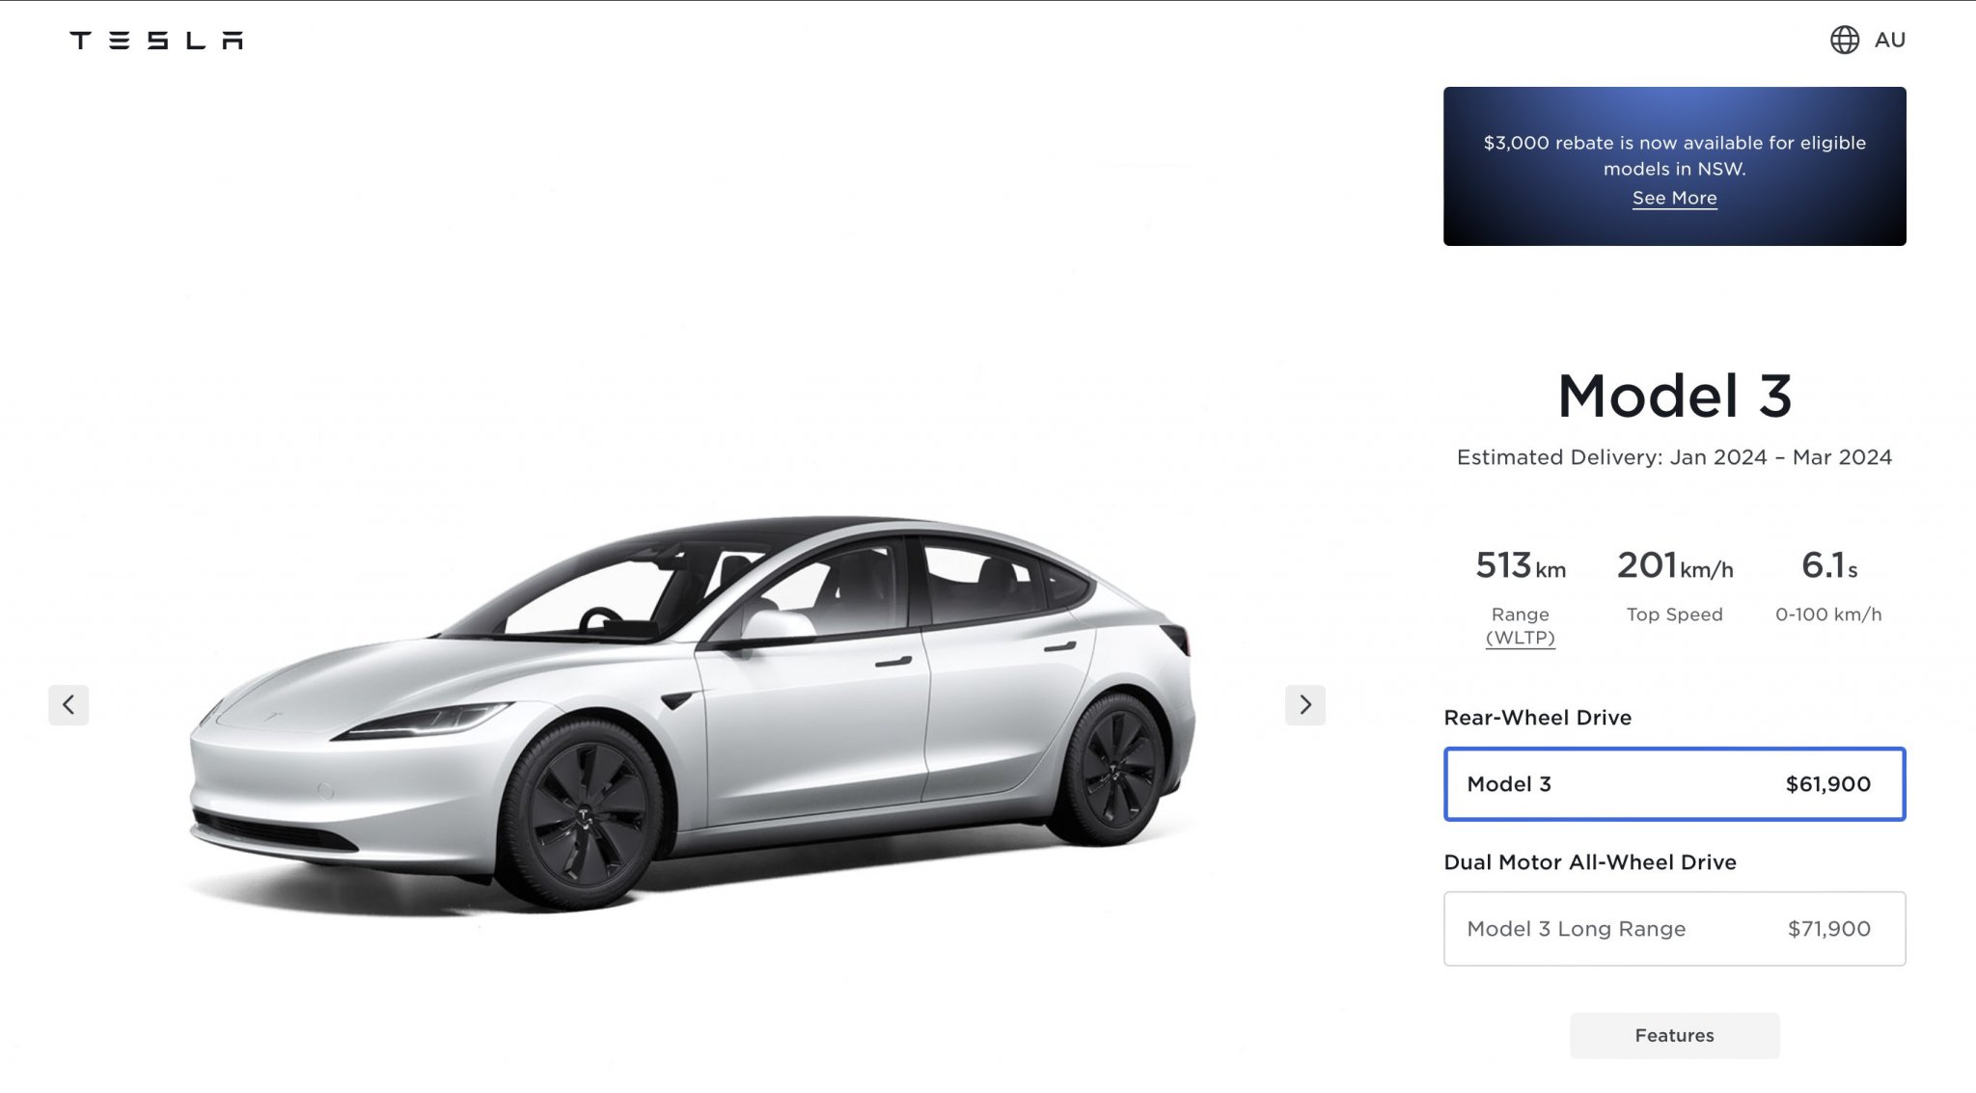Click the 513 km range figure
Screen dimensions: 1976x1093
(1520, 565)
